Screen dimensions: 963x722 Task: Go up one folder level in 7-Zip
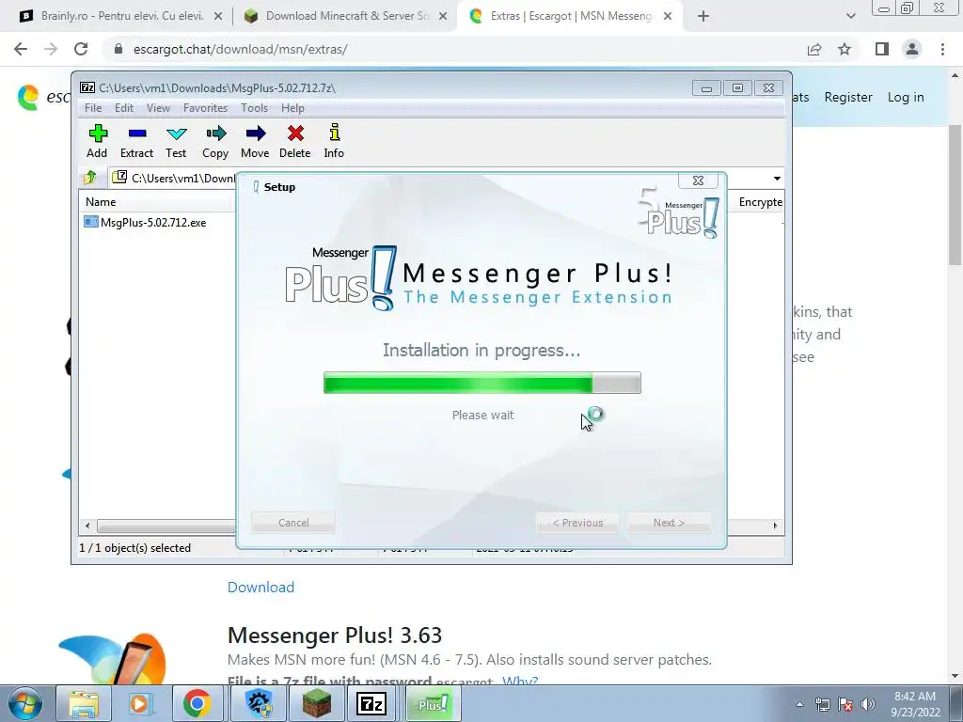[x=90, y=178]
